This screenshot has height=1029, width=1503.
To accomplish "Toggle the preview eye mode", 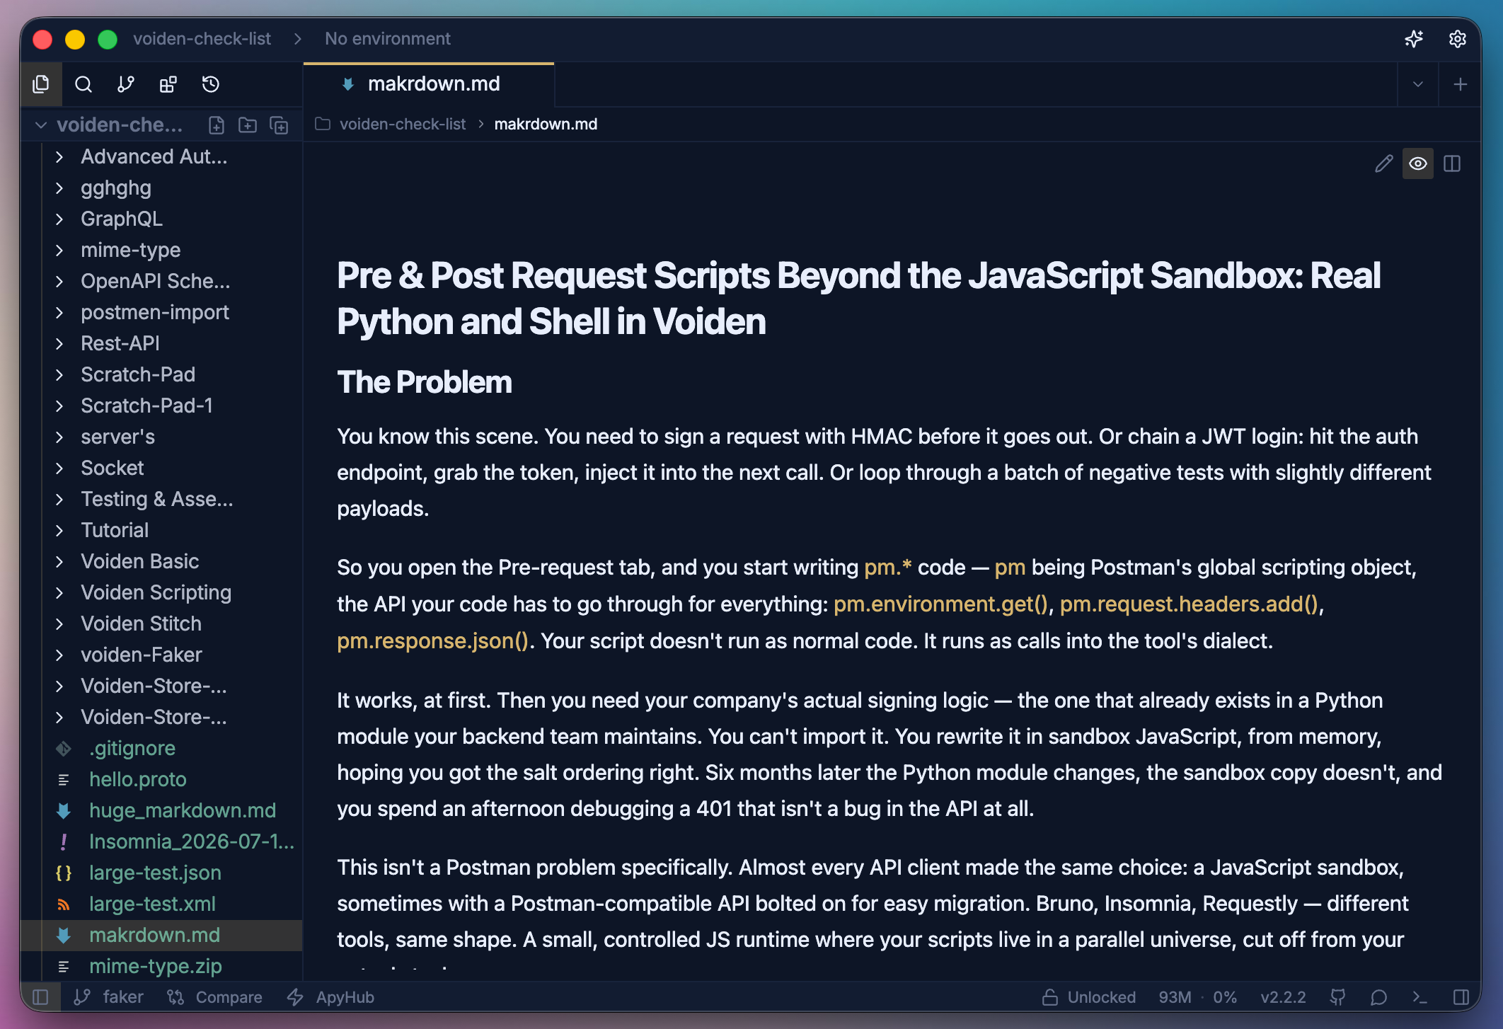I will [x=1418, y=163].
